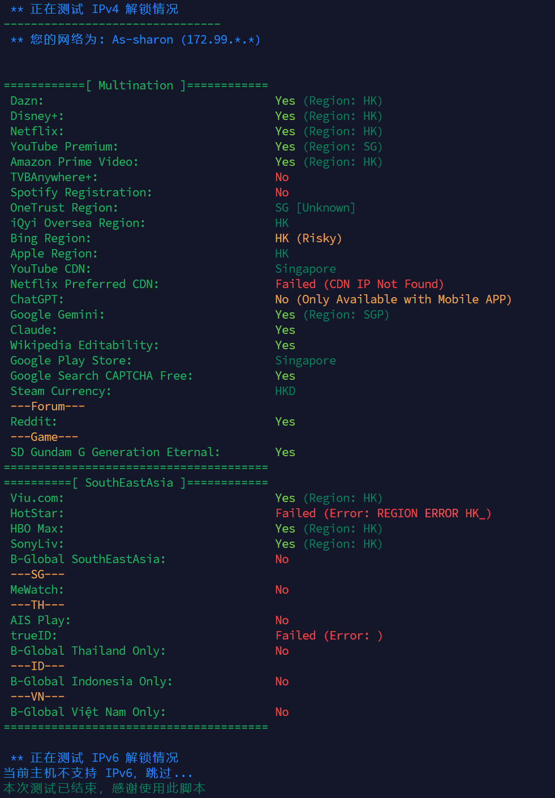Image resolution: width=555 pixels, height=798 pixels.
Task: Click the ---TH--- country separator label
Action: [37, 605]
